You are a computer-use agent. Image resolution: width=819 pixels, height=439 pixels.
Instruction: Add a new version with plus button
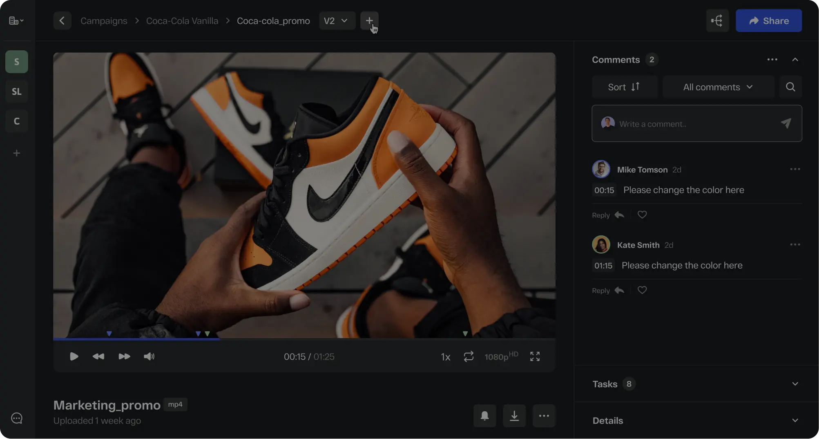pos(369,20)
